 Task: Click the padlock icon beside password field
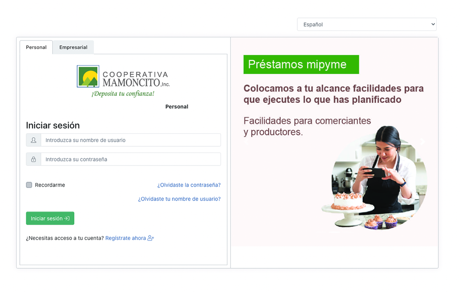34,159
